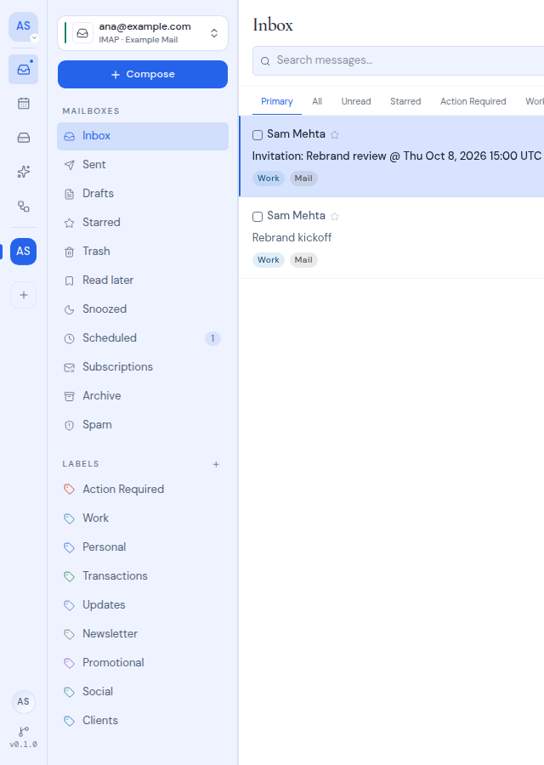The height and width of the screenshot is (765, 544).
Task: Click the Search messages field
Action: tap(398, 60)
